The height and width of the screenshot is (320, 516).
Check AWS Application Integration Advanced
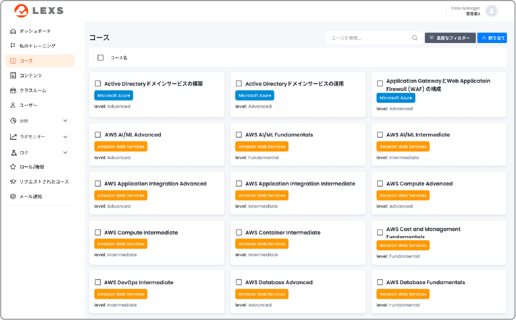tap(98, 184)
